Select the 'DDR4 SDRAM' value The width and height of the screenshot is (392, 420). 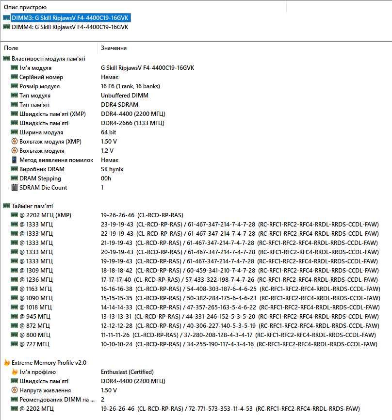tap(119, 105)
